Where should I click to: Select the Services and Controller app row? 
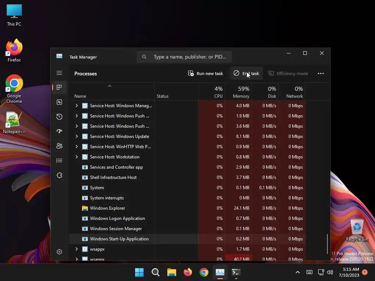[x=187, y=167]
